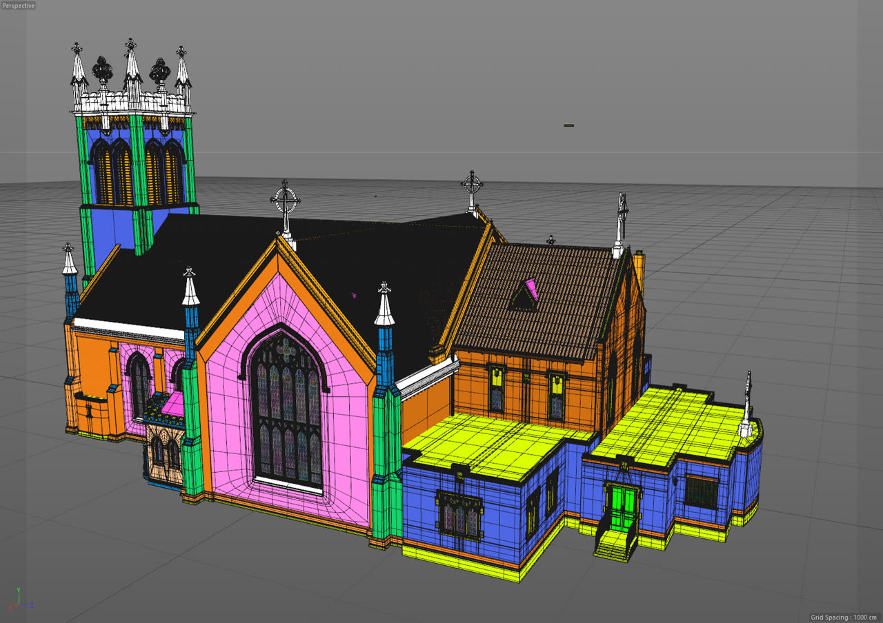Image resolution: width=883 pixels, height=623 pixels.
Task: Click the white finial at the curved blue wall end
Action: click(x=746, y=406)
